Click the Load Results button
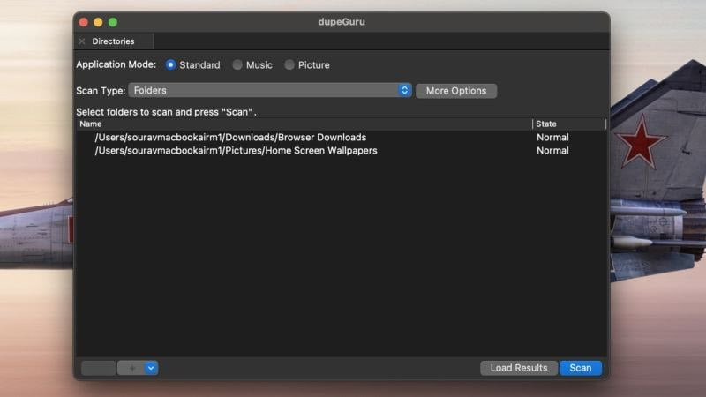 519,368
